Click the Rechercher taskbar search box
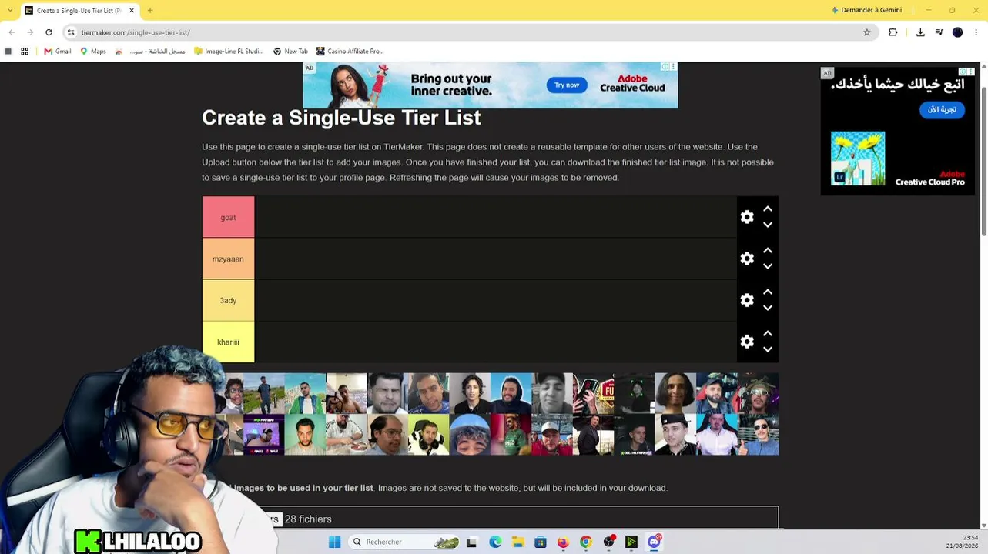 point(404,542)
